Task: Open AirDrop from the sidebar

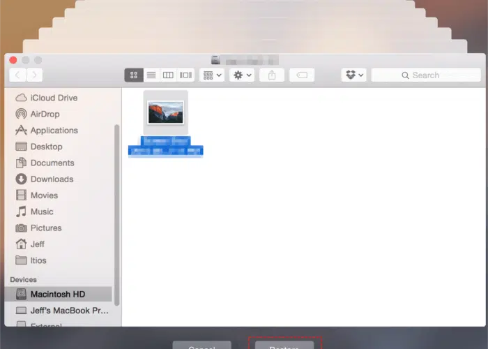Action: click(45, 114)
